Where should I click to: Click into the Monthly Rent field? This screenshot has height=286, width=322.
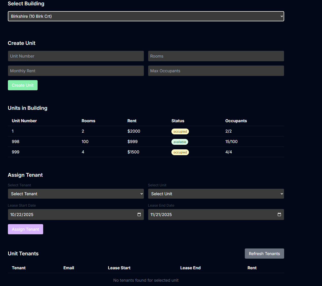[76, 71]
